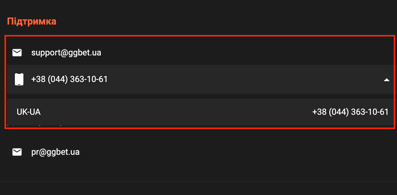The width and height of the screenshot is (397, 195).
Task: Collapse phone numbers with the up-arrow caret
Action: pos(386,80)
